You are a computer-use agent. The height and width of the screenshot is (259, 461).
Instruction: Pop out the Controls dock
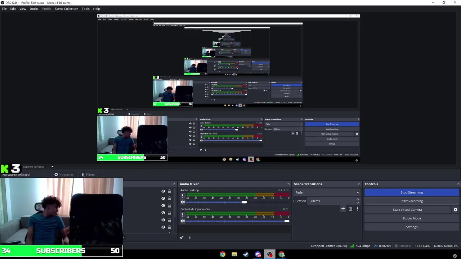tap(458, 184)
